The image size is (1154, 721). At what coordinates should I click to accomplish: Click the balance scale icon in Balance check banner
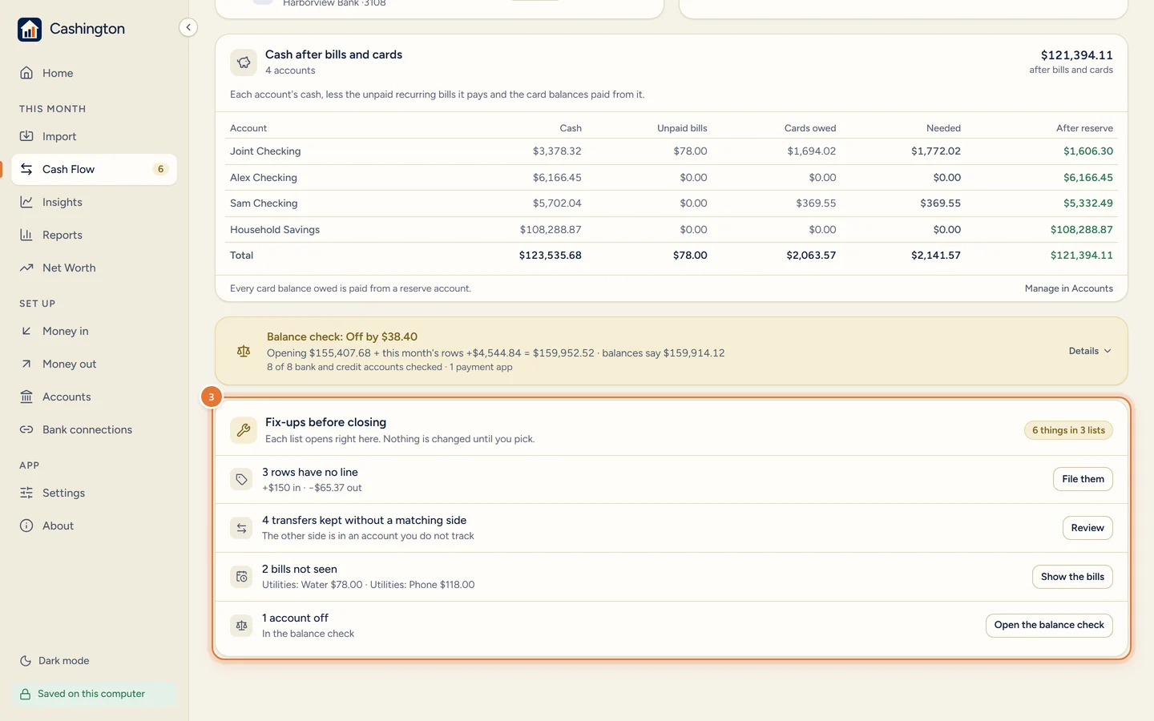click(x=244, y=351)
